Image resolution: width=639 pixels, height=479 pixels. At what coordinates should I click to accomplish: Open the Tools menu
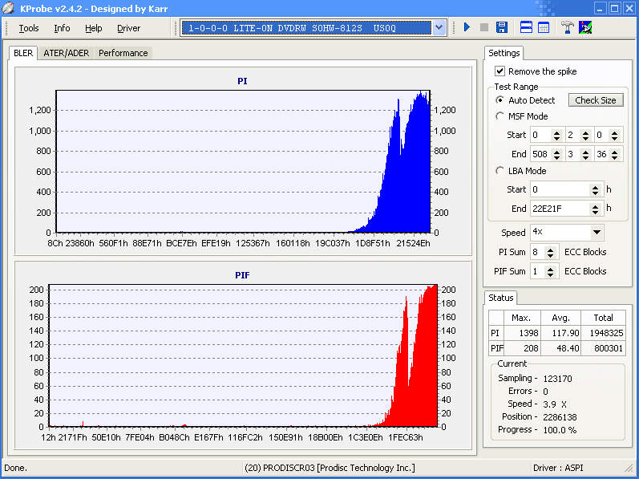coord(29,28)
